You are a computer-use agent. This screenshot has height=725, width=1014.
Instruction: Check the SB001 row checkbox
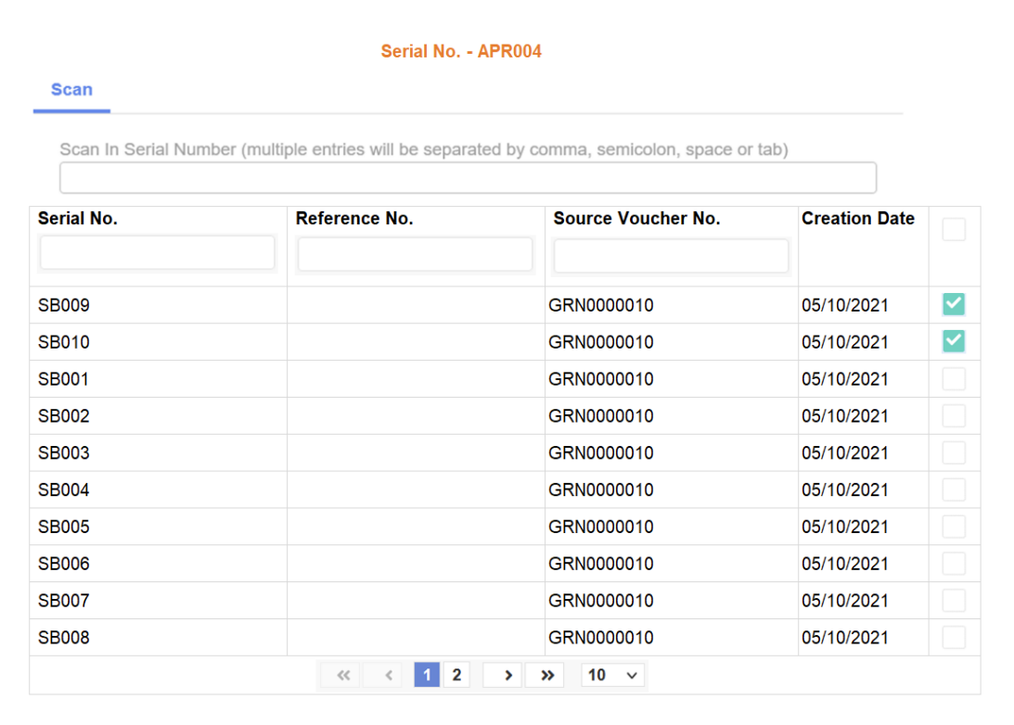pos(955,378)
